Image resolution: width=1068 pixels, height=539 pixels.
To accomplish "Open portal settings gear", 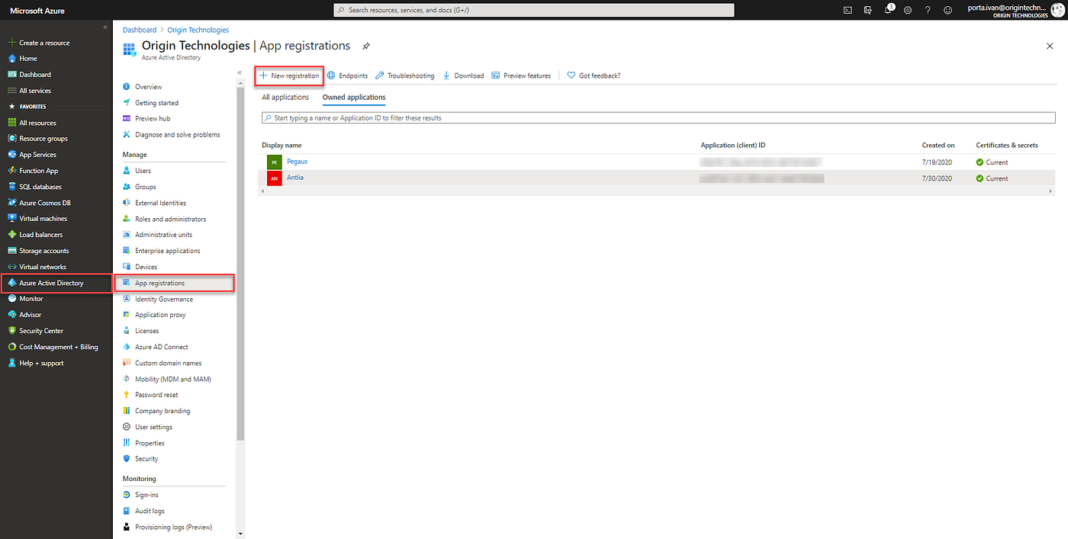I will 908,10.
